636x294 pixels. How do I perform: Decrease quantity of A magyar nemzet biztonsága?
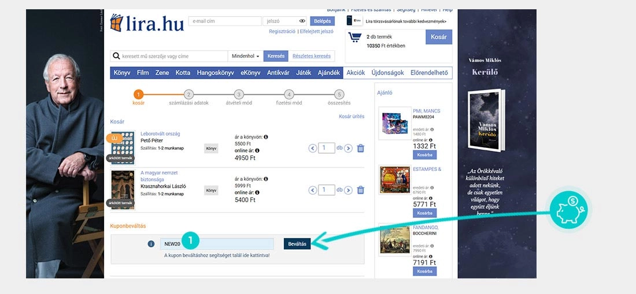[x=312, y=190]
